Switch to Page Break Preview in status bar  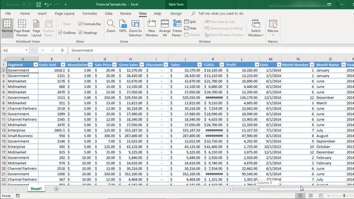[321, 196]
